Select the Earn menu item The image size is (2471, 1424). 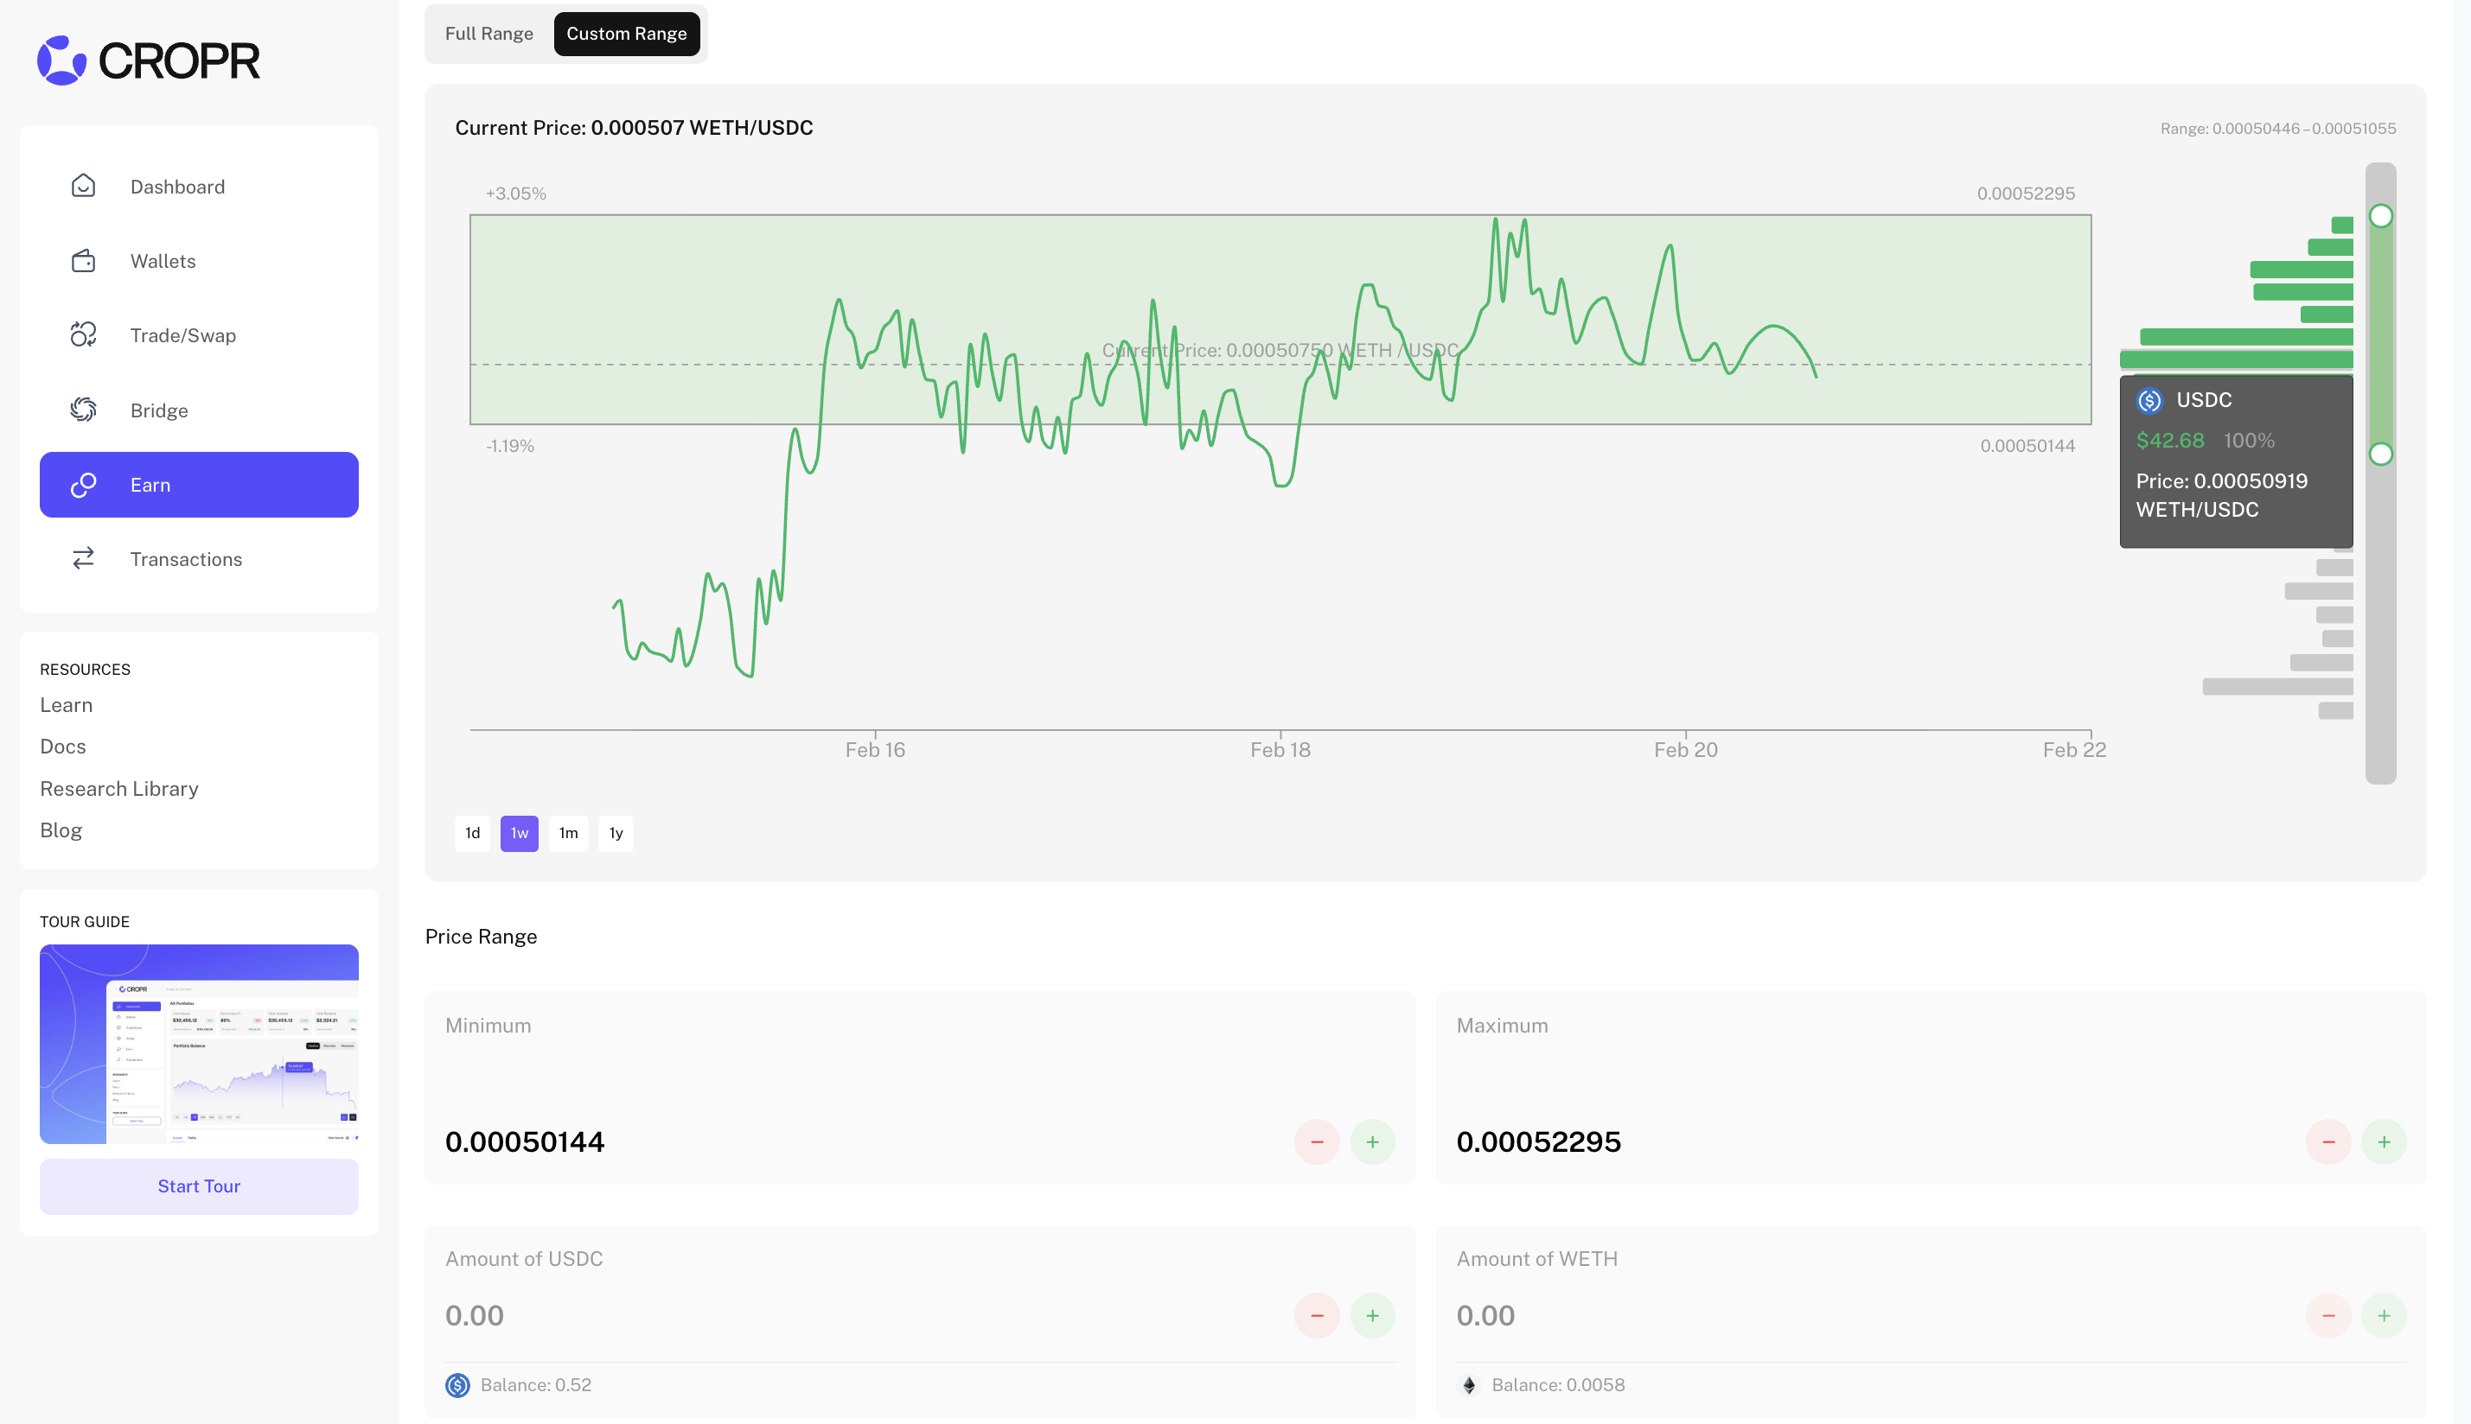coord(199,484)
